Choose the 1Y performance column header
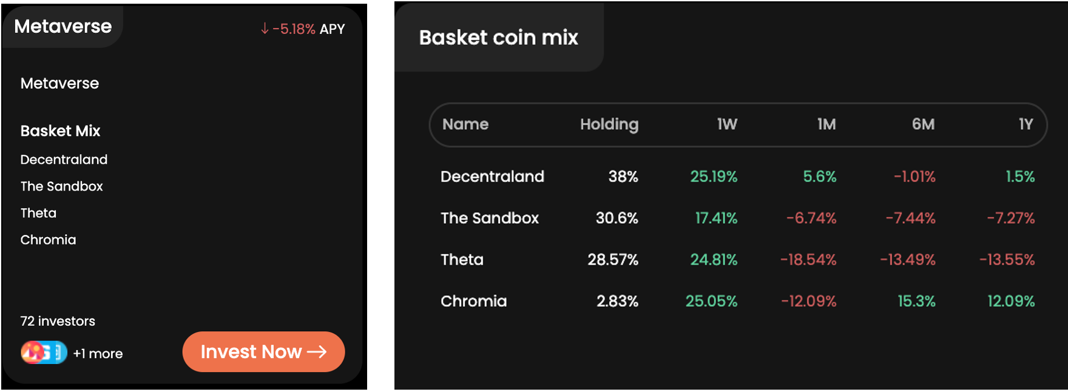 tap(1026, 124)
